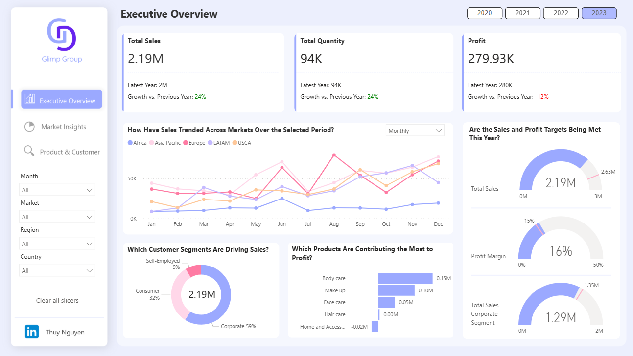Click the Total Quantity value 94K
Image resolution: width=633 pixels, height=356 pixels.
311,59
